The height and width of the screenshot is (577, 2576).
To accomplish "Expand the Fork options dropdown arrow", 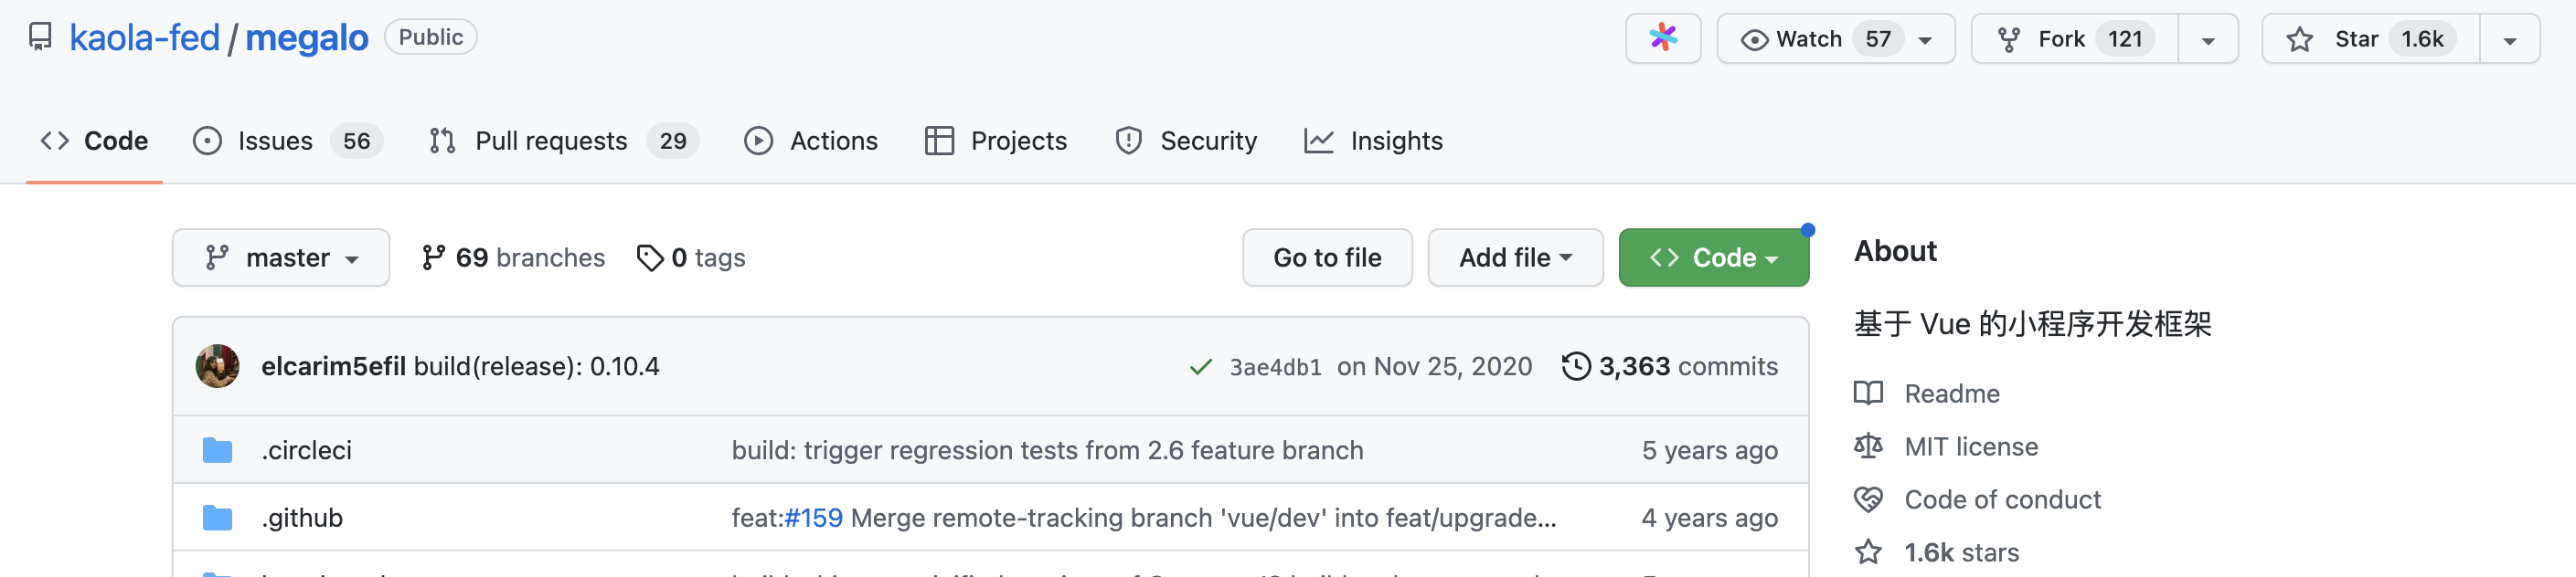I will [2208, 40].
